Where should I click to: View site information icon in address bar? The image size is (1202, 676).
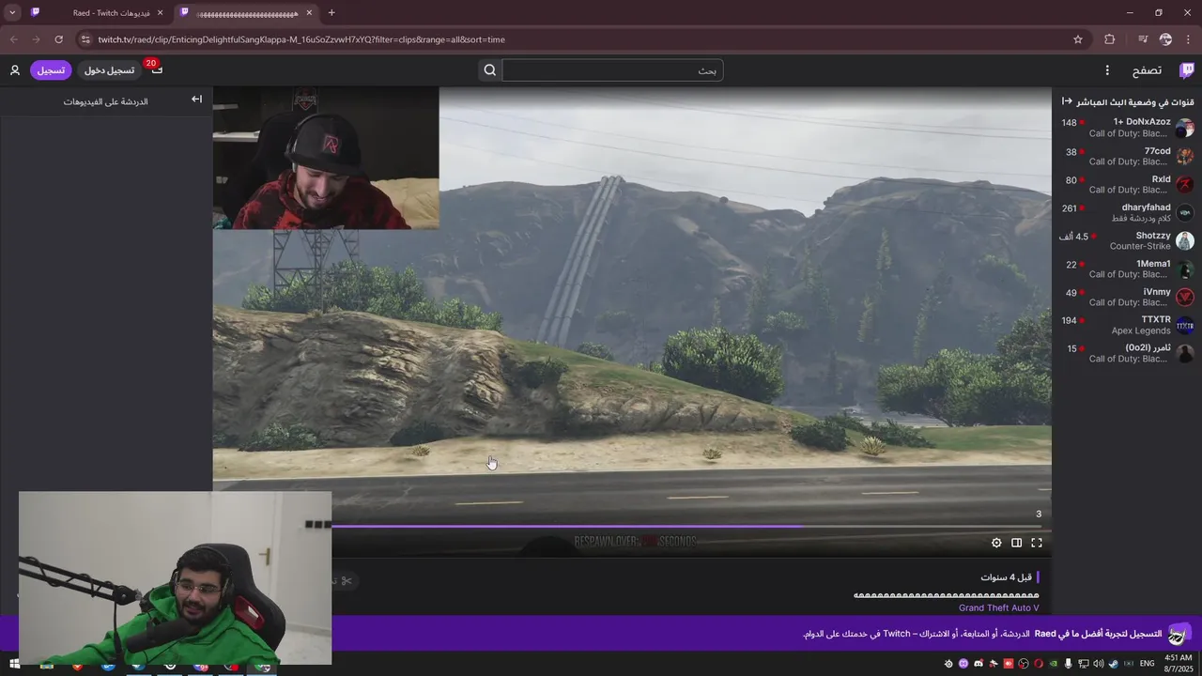click(85, 39)
